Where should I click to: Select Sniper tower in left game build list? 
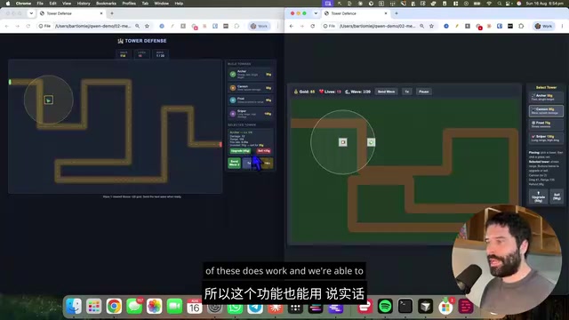coord(251,114)
